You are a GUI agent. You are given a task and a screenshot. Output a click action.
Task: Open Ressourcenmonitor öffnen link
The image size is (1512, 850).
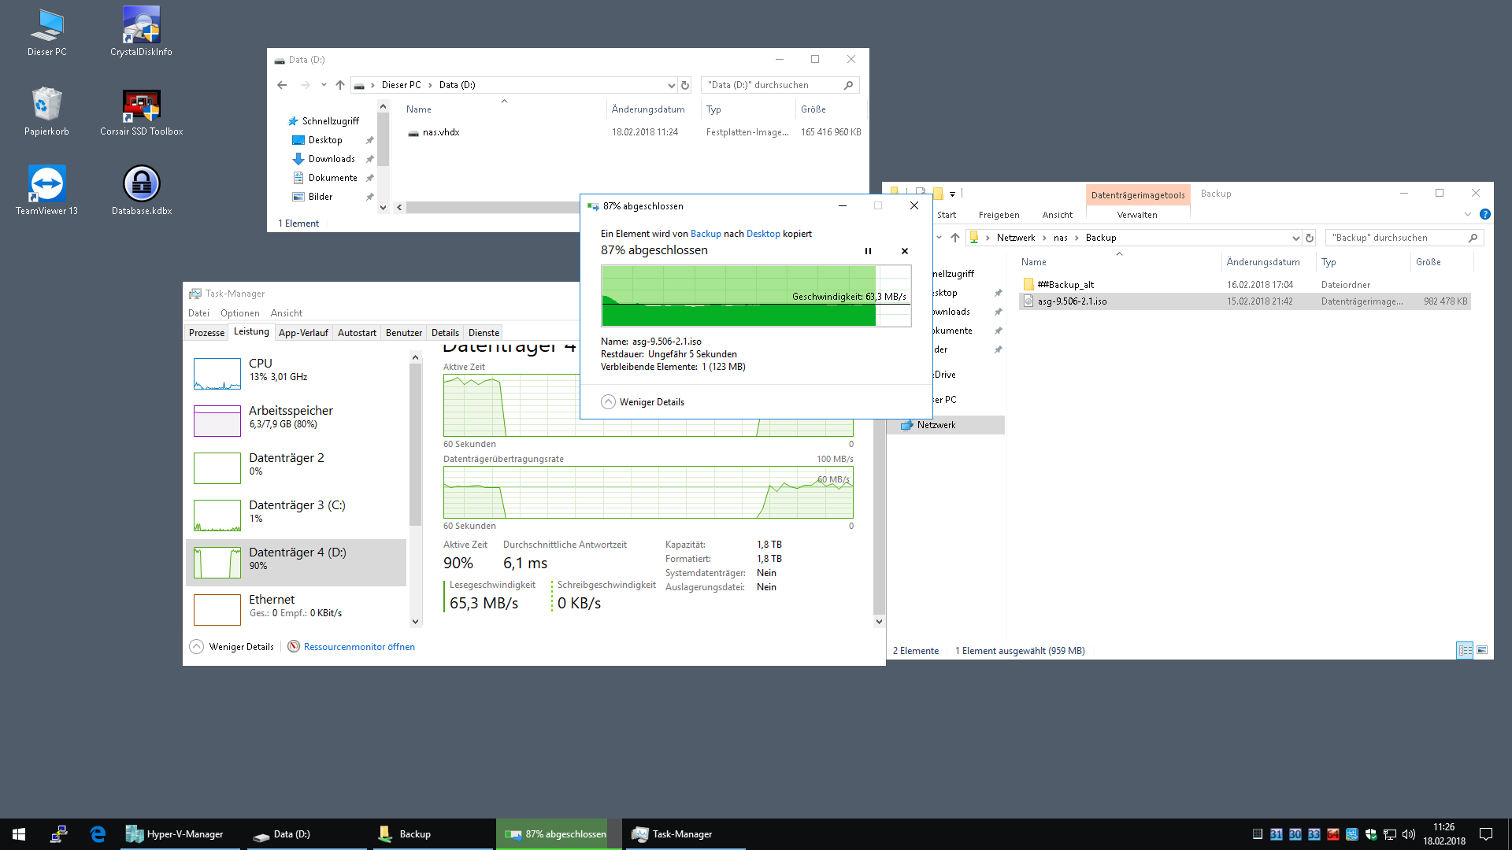[x=358, y=647]
